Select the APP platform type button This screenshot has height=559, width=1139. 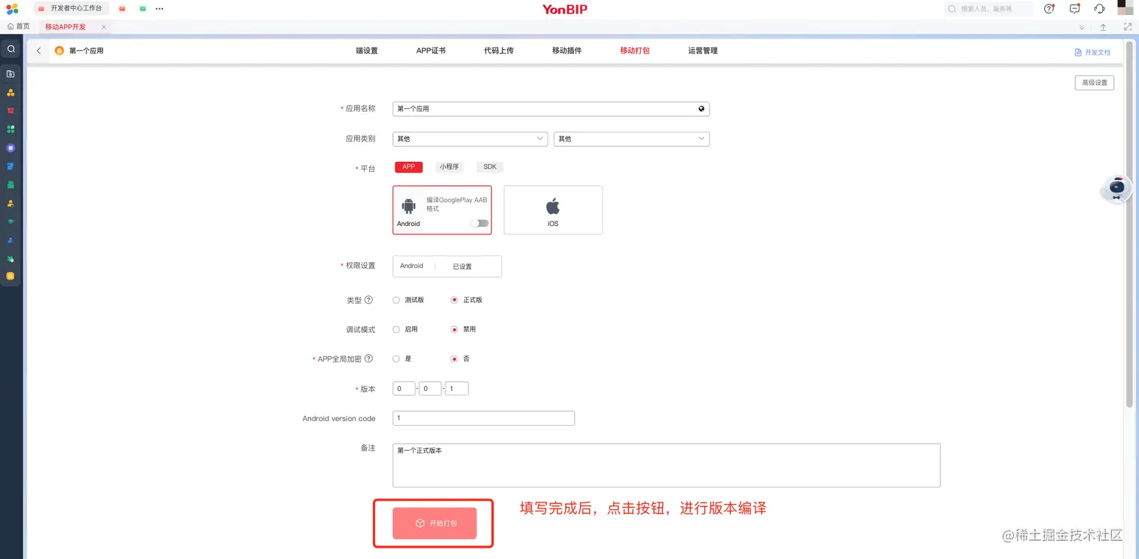pyautogui.click(x=408, y=166)
